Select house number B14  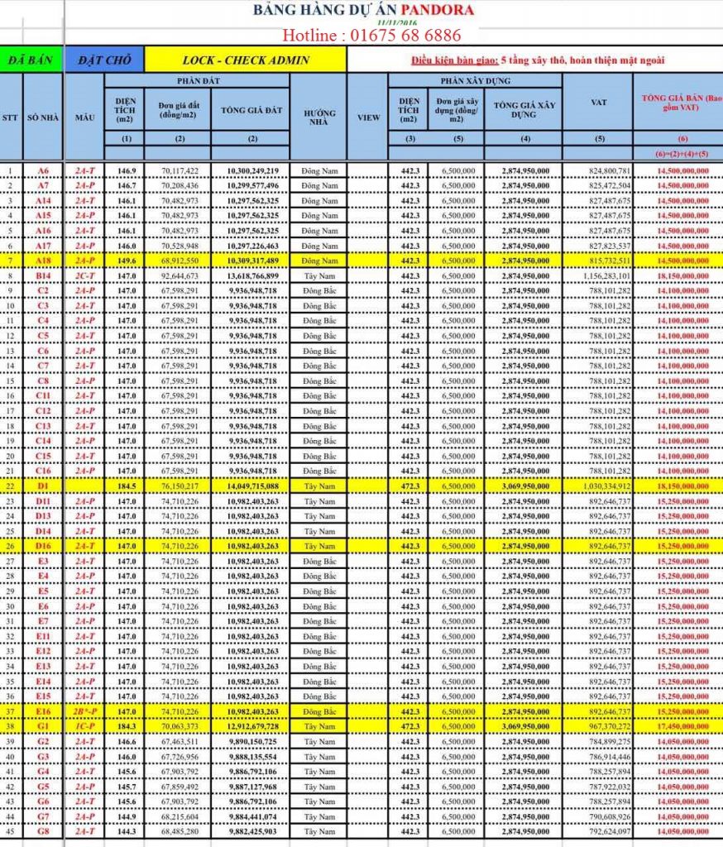tap(43, 276)
